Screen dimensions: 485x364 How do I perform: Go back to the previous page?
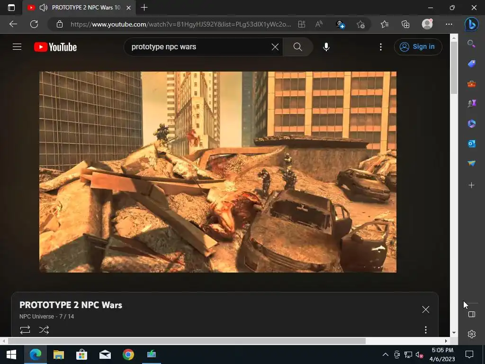13,24
